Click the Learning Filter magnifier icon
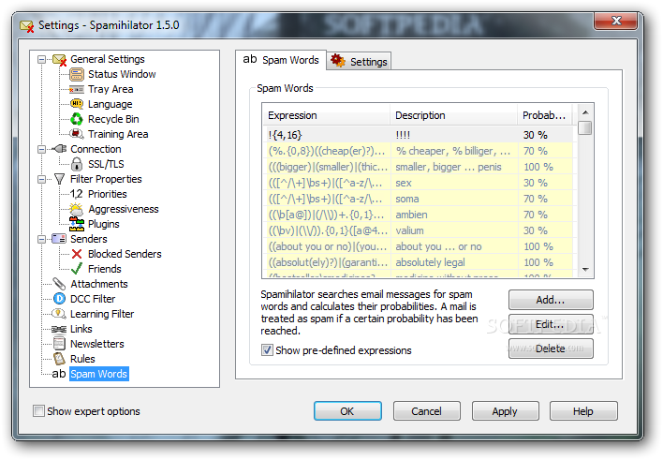663x460 pixels. coord(59,314)
